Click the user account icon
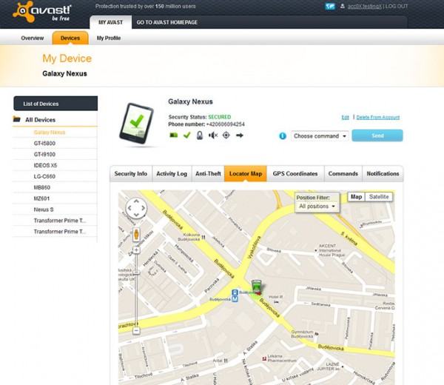The width and height of the screenshot is (444, 385). pos(343,6)
